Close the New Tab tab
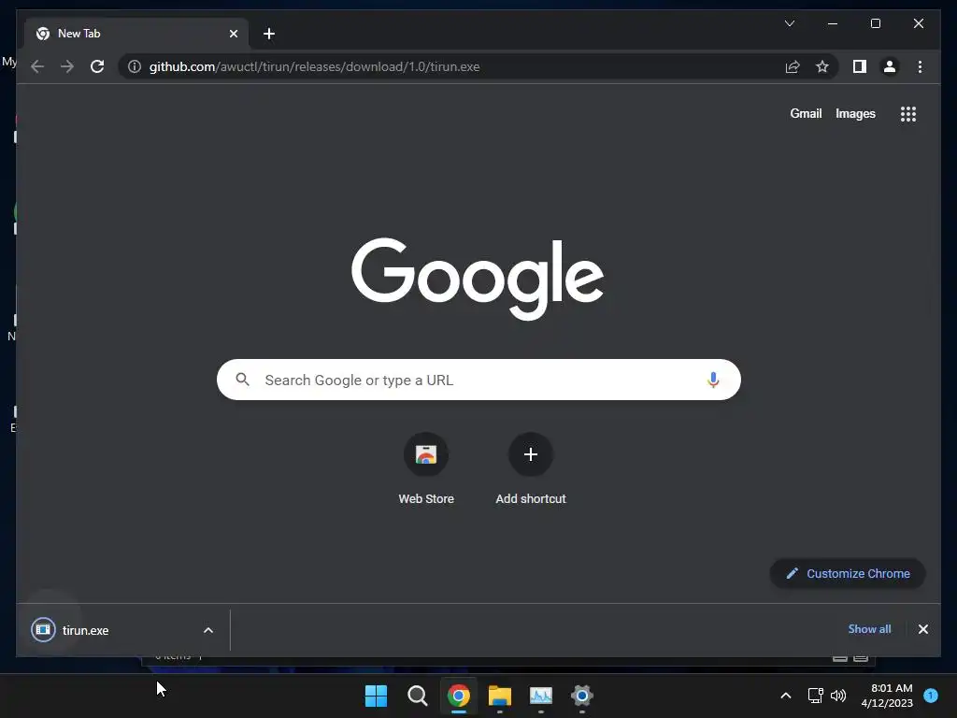Image resolution: width=957 pixels, height=718 pixels. pos(233,34)
